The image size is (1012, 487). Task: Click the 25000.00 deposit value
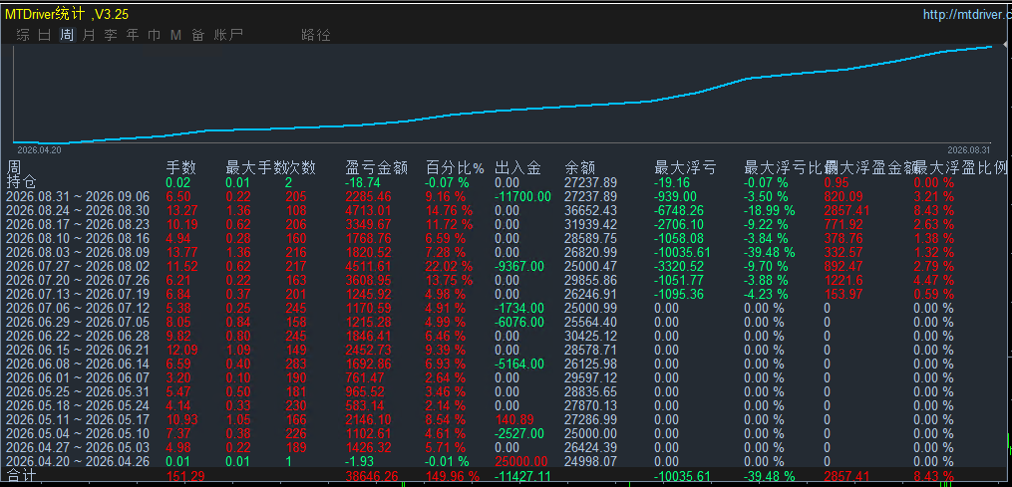(x=521, y=461)
